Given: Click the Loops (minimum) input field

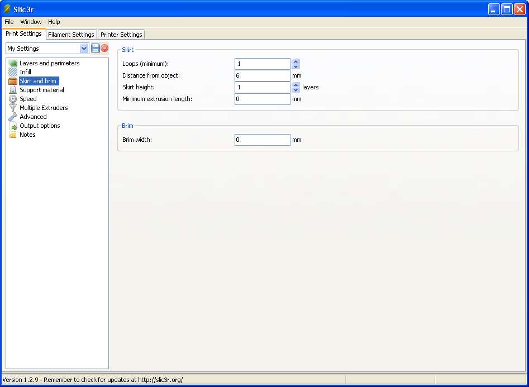Looking at the screenshot, I should click(263, 64).
